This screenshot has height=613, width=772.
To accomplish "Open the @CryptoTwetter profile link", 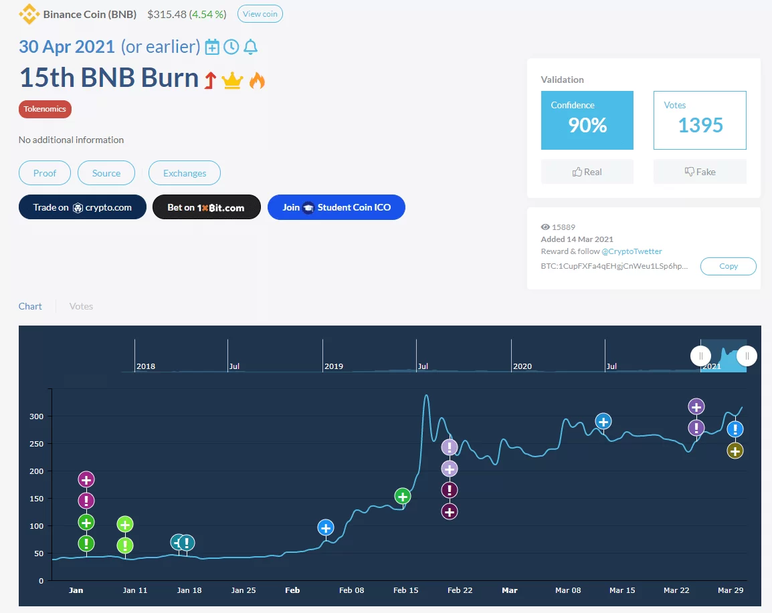I will 632,251.
